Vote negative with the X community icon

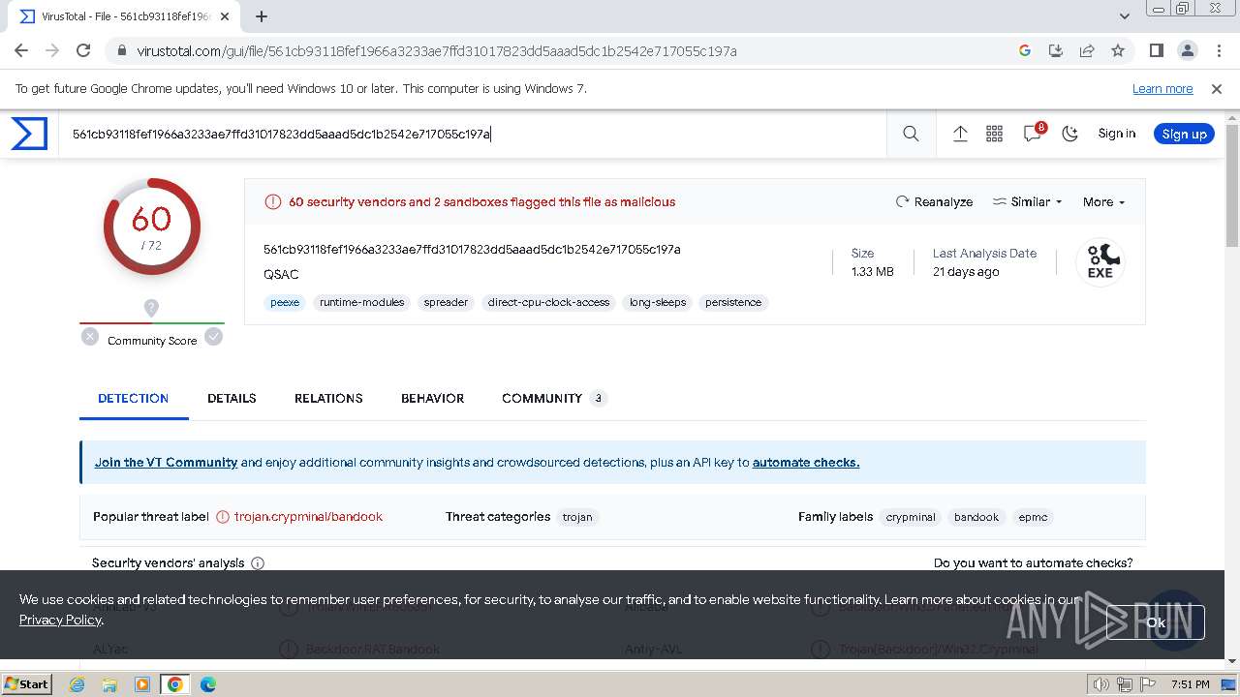[x=90, y=337]
